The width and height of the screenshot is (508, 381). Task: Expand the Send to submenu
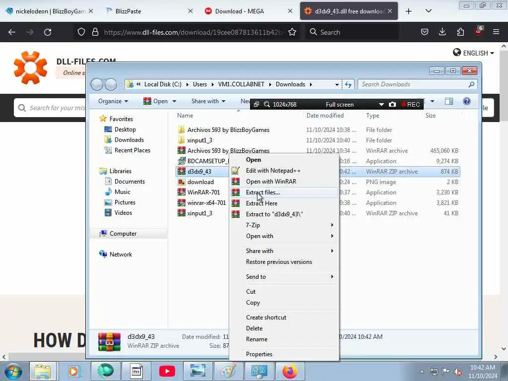284,277
